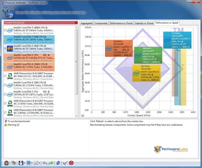Check the Phenom II X6 1100T checkbox
Screen dimensions: 202x168
[5, 104]
